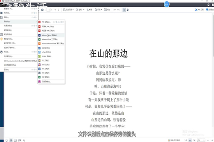Choose Reduce File Size menu entry

19,43
